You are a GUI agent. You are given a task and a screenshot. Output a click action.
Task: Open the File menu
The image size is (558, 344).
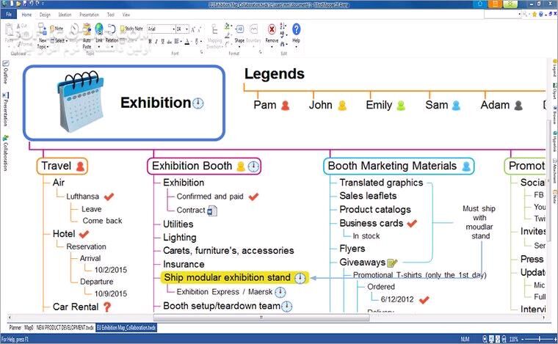coord(10,14)
